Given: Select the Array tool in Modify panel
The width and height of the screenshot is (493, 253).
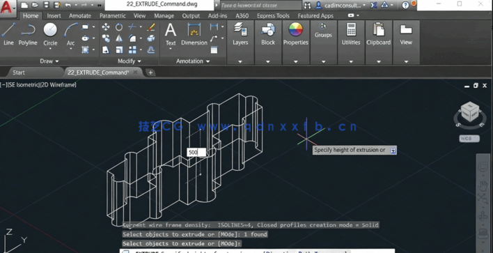Looking at the screenshot, I should coord(132,49).
